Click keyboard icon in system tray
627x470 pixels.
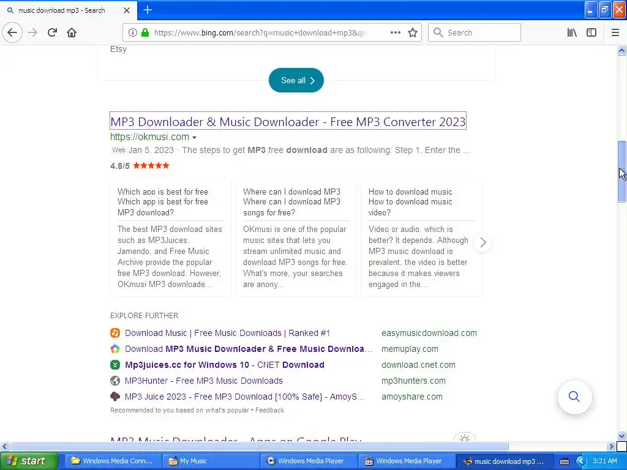click(564, 461)
